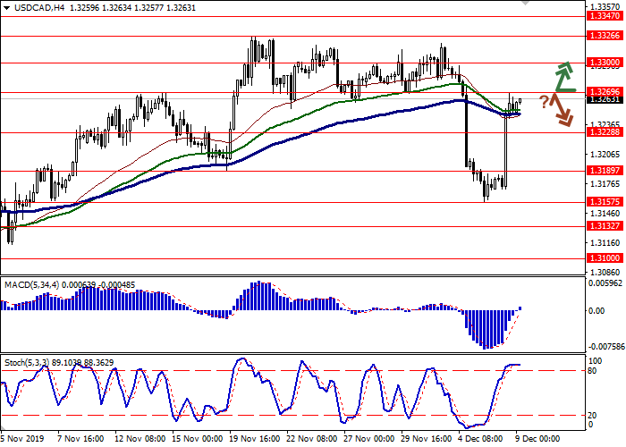
Task: Click the red downward arrow forecast marker
Action: coord(562,110)
